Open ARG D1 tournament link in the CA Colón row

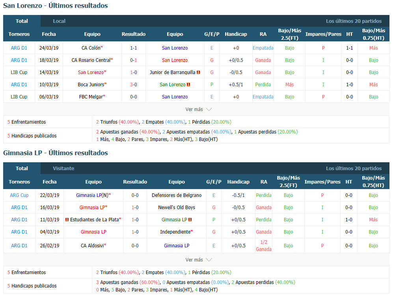[x=19, y=48]
